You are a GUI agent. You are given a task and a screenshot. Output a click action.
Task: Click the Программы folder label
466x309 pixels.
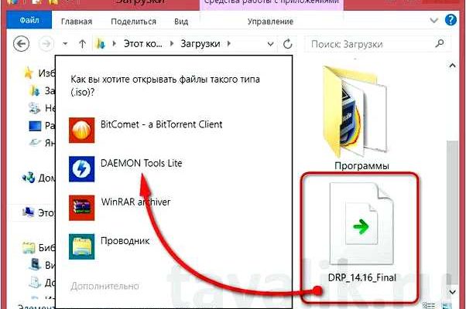click(361, 165)
